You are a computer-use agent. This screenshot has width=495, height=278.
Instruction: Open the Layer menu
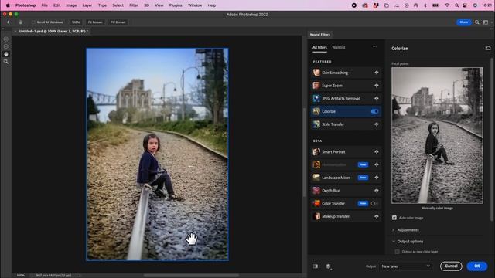tap(87, 5)
